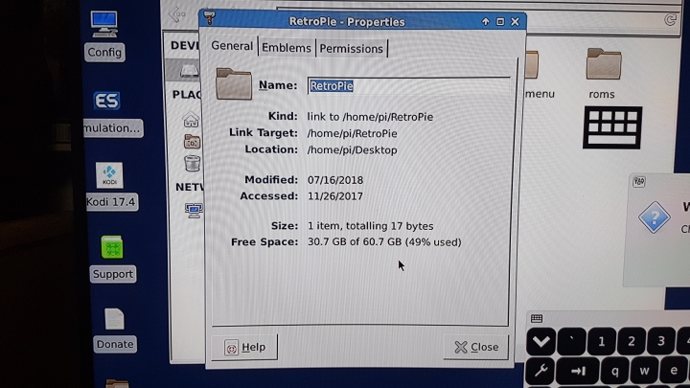Screen dimensions: 690x388
Task: Click the Link Target value /home/pi/RetroPie
Action: 352,133
